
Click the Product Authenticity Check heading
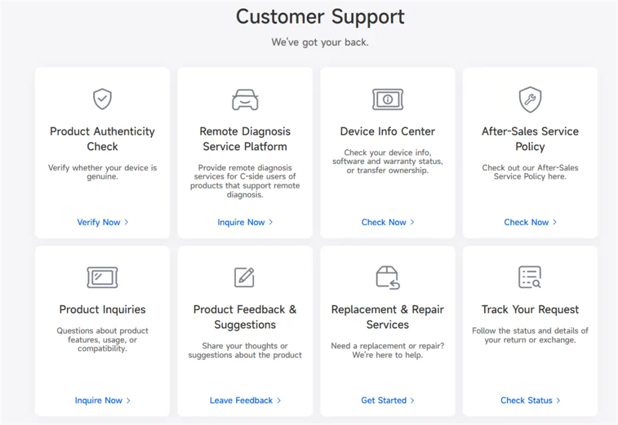[x=103, y=138]
